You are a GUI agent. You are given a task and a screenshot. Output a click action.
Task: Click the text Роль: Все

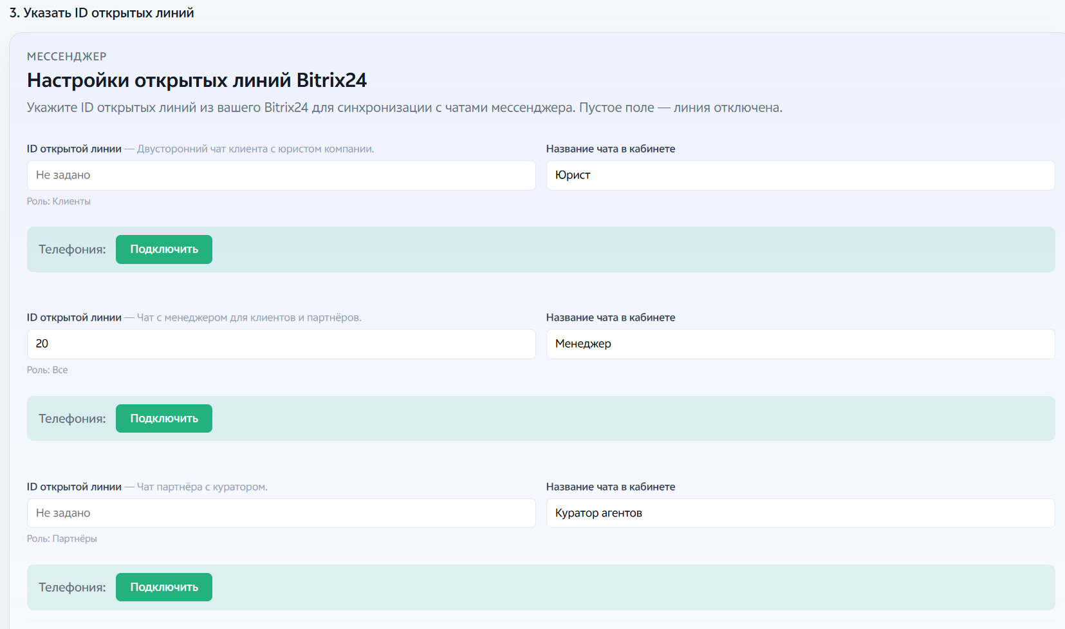47,370
